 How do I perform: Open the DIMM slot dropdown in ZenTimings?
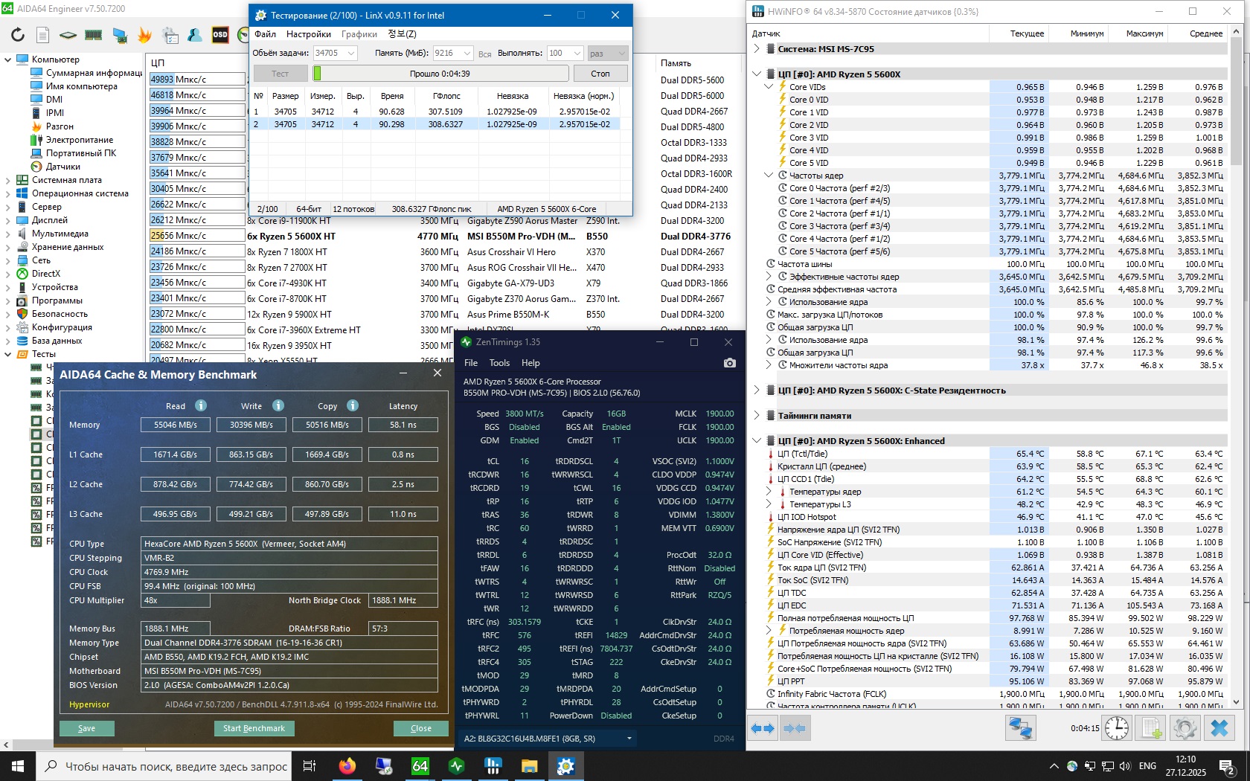[x=629, y=739]
